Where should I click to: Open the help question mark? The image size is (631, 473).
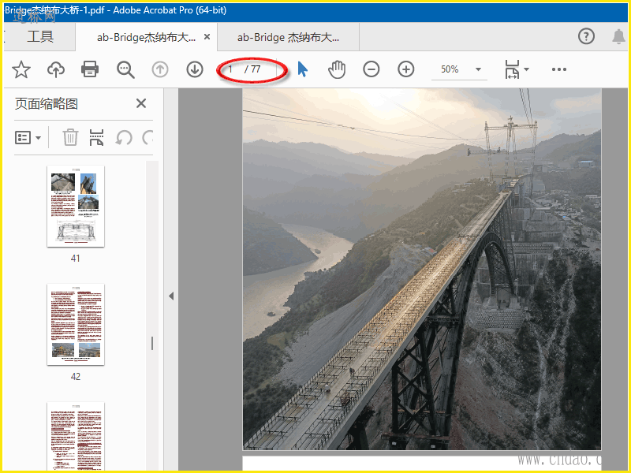pos(586,36)
